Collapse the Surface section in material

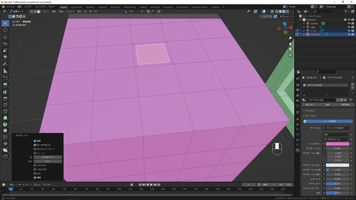(310, 116)
